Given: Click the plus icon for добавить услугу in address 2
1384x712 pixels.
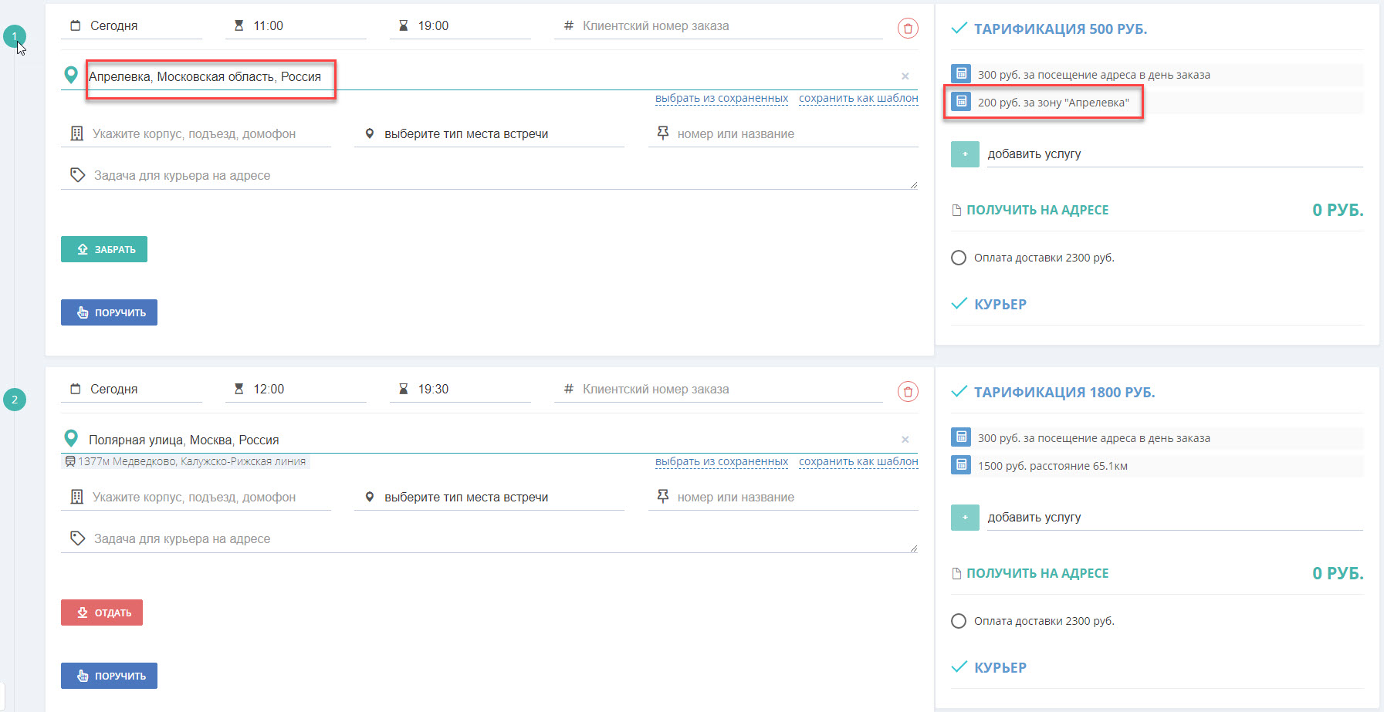Looking at the screenshot, I should [x=965, y=518].
